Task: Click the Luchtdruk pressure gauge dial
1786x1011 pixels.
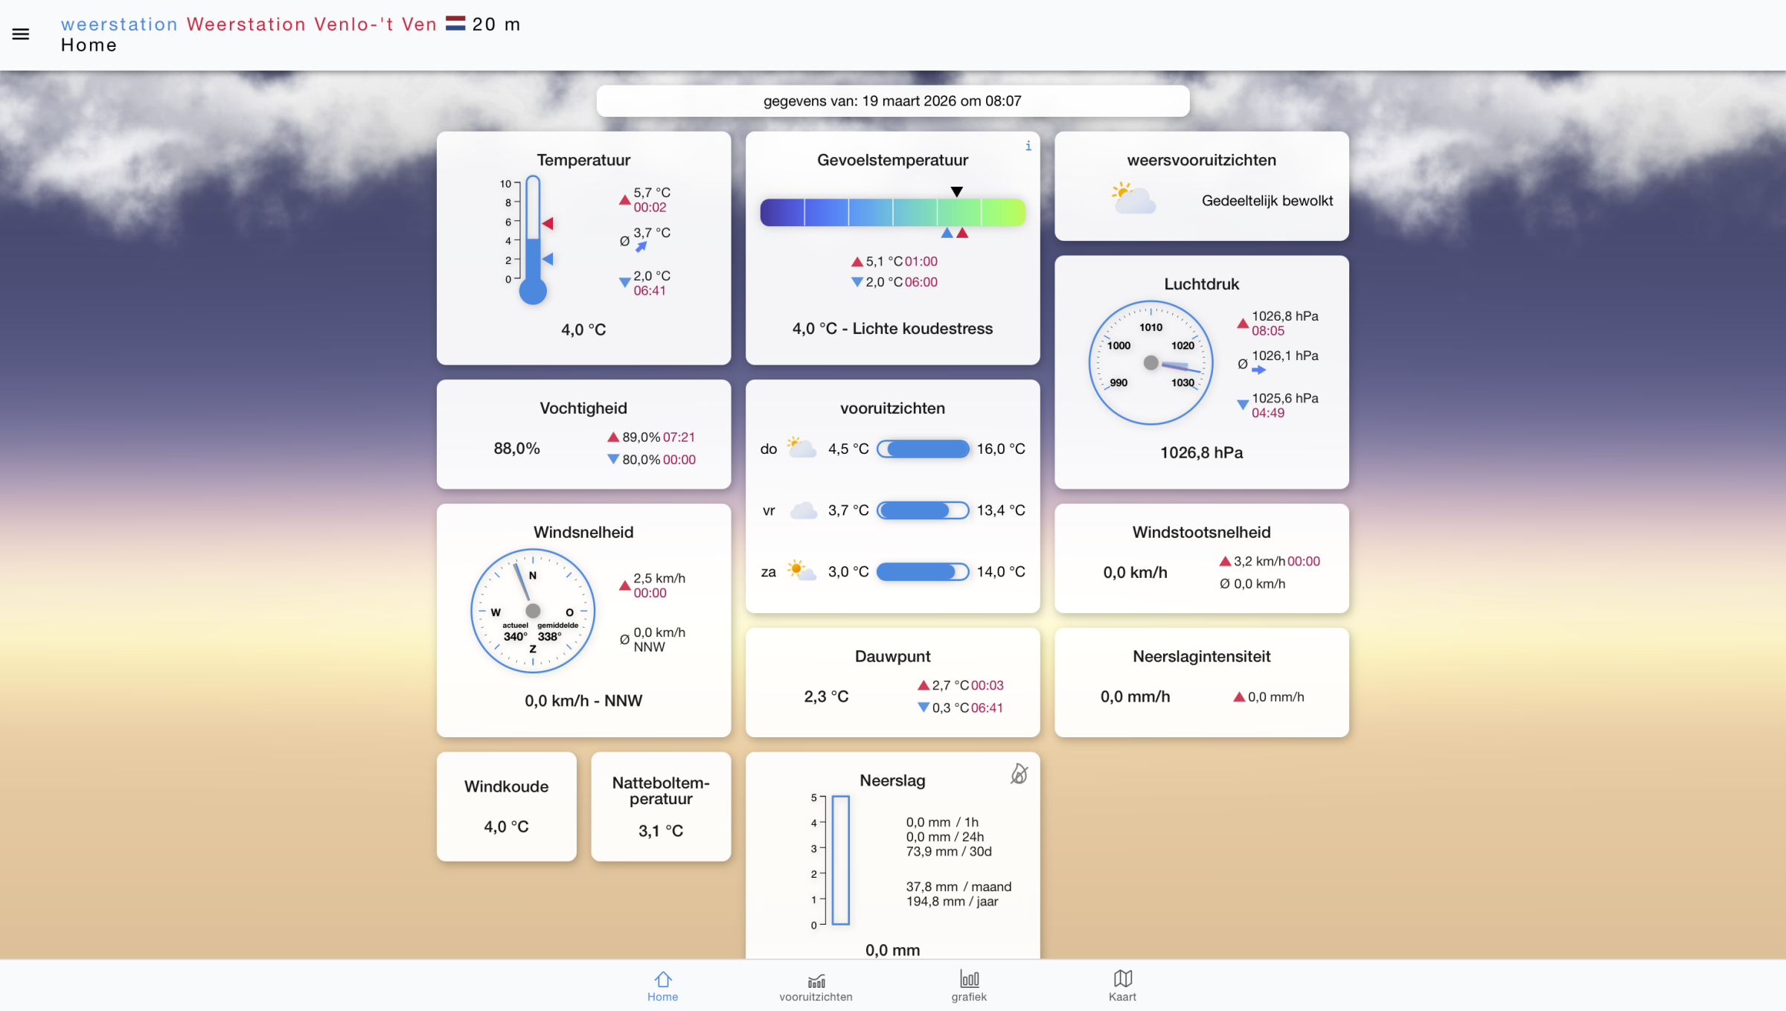Action: coord(1150,363)
